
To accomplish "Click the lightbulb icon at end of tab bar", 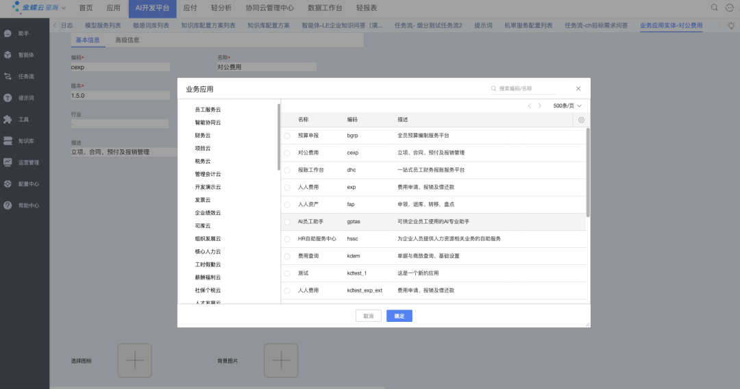I will pos(731,26).
